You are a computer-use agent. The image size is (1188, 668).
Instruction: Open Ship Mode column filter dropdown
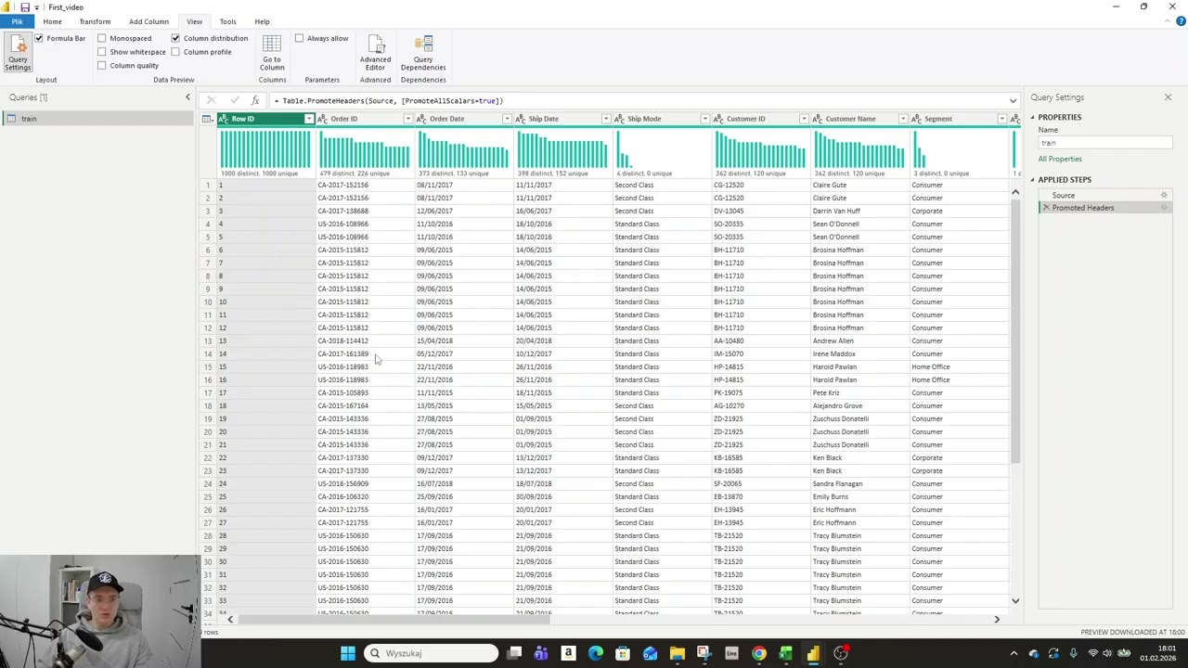(x=704, y=119)
